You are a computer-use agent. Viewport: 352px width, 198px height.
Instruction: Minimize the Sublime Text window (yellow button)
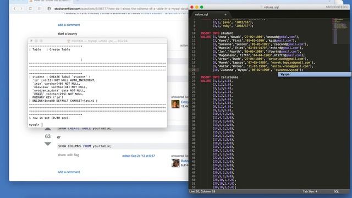pos(197,7)
